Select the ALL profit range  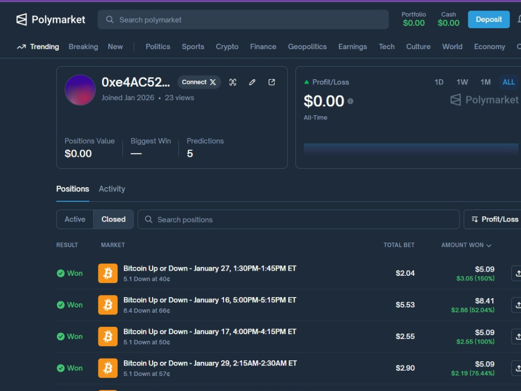point(508,82)
